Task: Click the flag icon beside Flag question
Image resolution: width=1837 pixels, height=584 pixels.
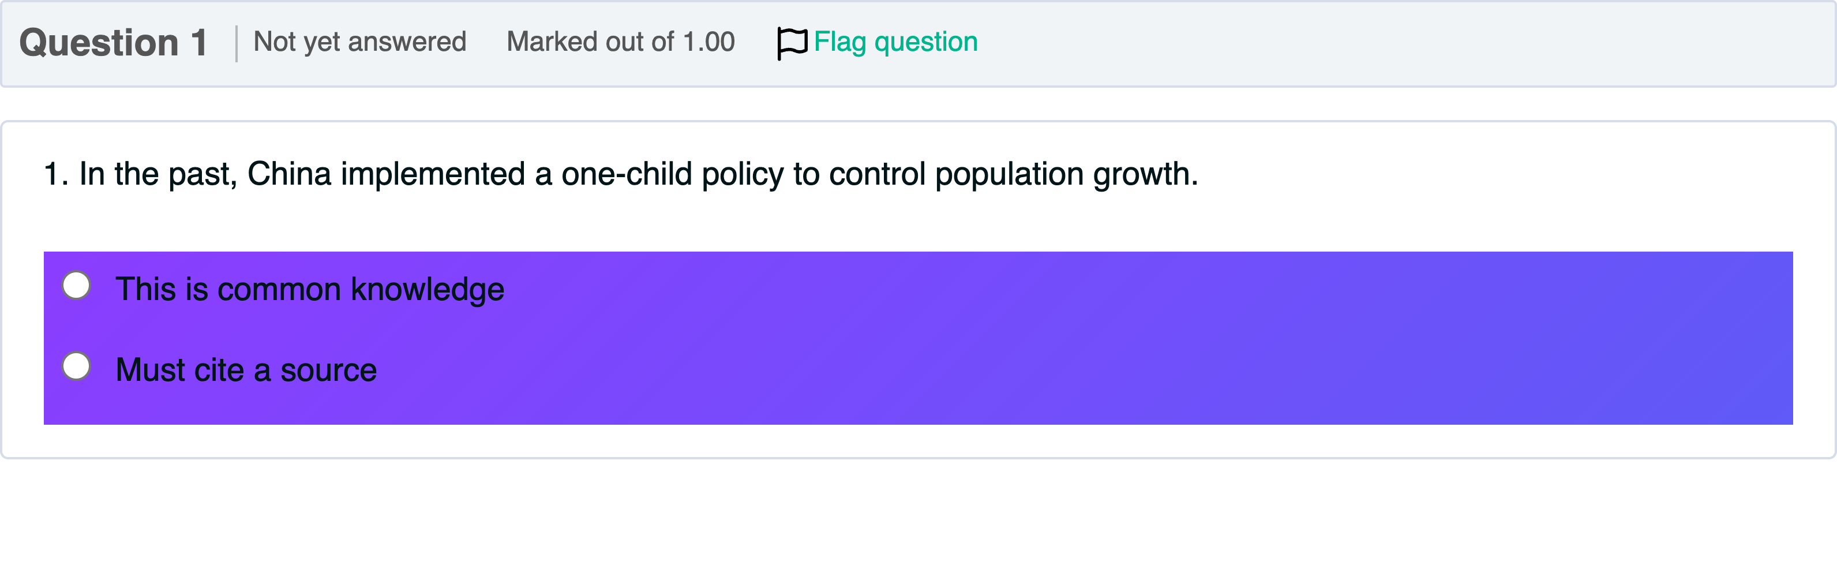Action: 792,43
